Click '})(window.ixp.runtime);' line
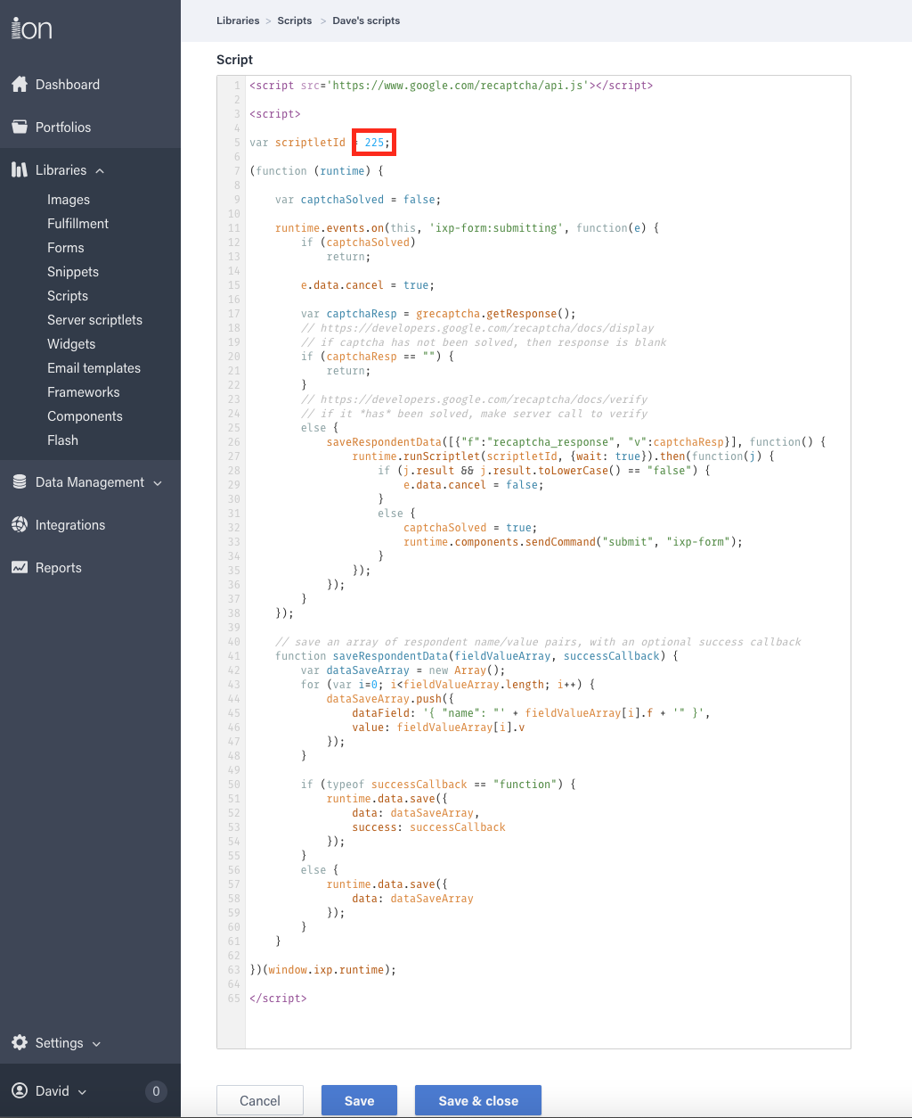912x1118 pixels. pyautogui.click(x=322, y=970)
